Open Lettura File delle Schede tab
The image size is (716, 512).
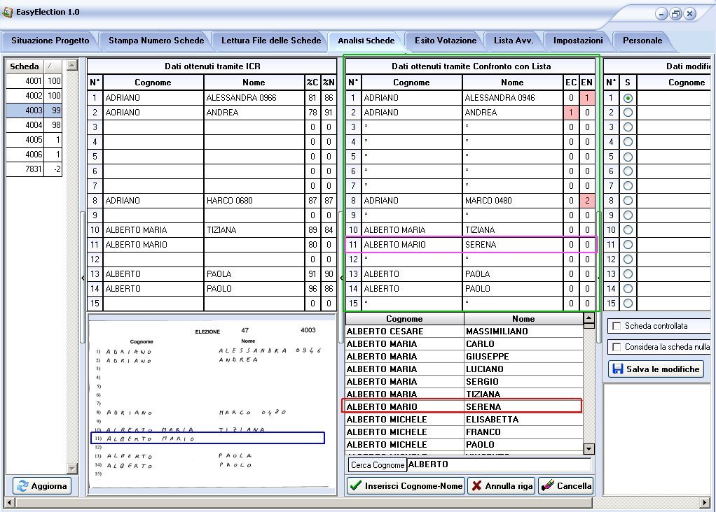(271, 41)
